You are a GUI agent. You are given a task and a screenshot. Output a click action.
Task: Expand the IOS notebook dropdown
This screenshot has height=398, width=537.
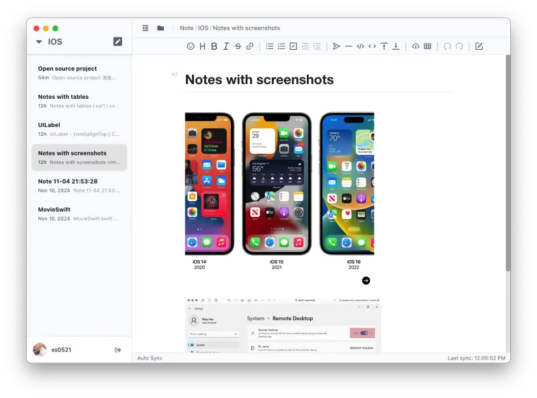coord(39,42)
